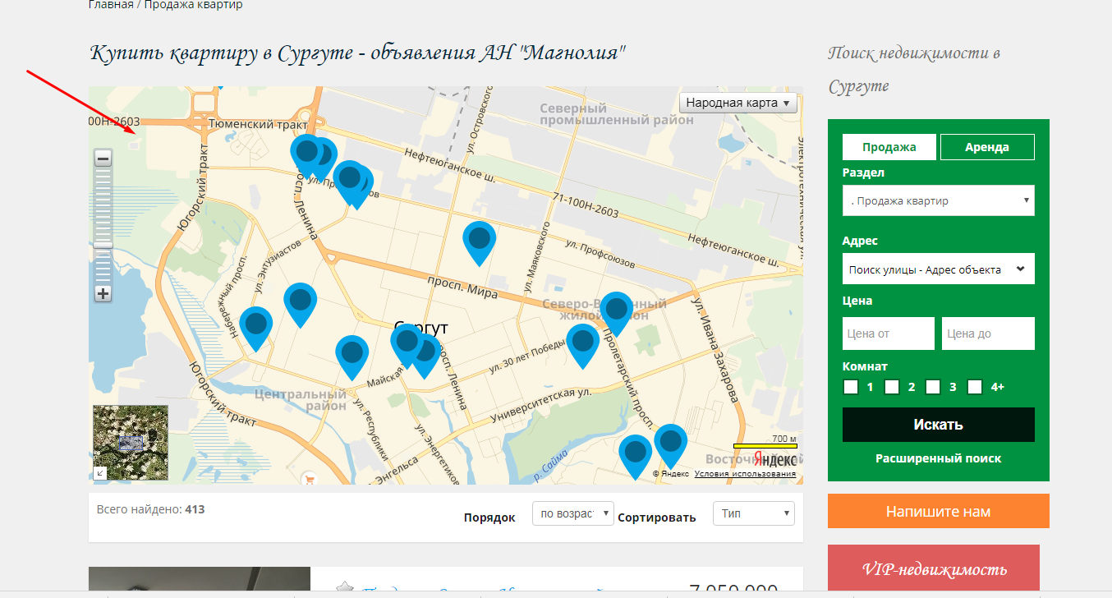Click the Искать search button
The height and width of the screenshot is (598, 1112).
pos(939,425)
